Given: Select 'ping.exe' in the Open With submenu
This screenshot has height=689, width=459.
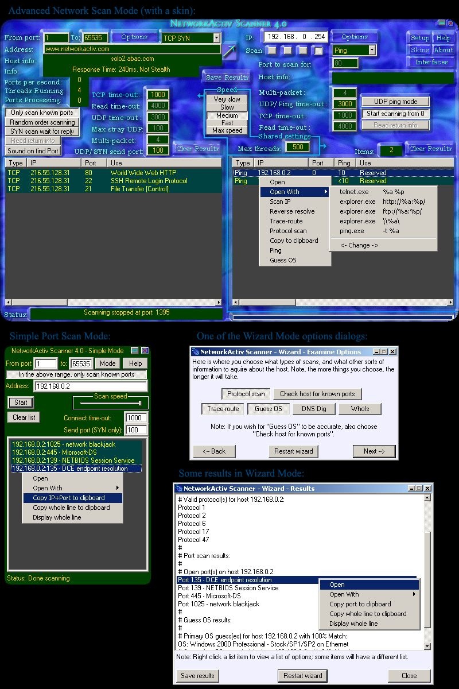Looking at the screenshot, I should (384, 231).
